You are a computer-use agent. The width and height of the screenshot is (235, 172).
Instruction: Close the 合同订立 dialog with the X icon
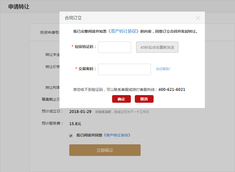tap(198, 18)
